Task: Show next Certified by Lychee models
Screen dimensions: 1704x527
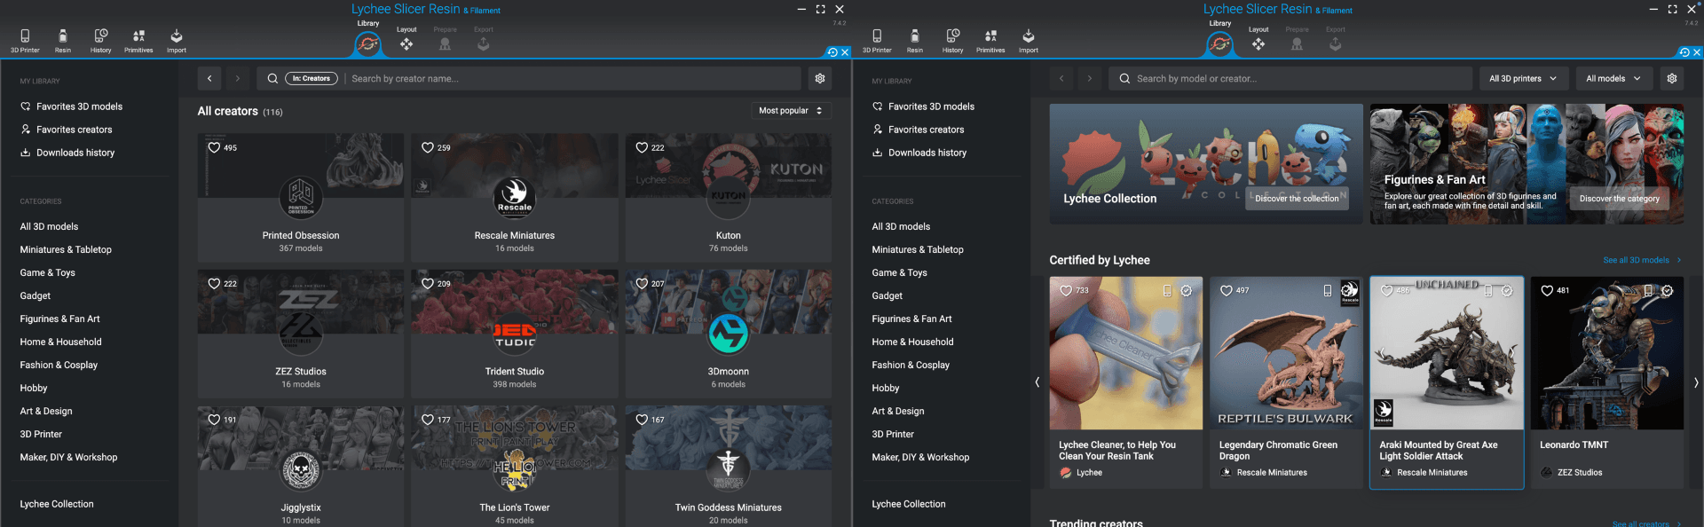Action: 1695,382
